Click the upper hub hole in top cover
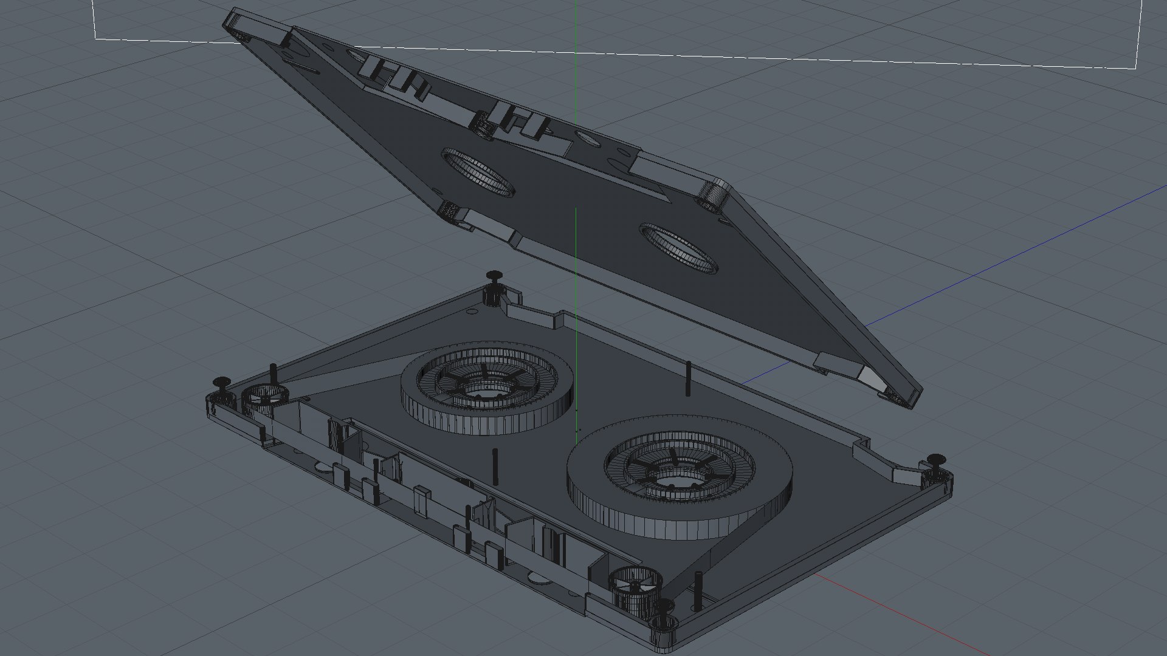Viewport: 1167px width, 656px height. (478, 172)
